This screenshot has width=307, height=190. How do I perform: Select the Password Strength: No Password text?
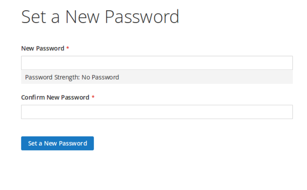72,77
